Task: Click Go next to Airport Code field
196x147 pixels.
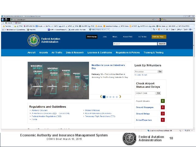Action: pos(158,93)
